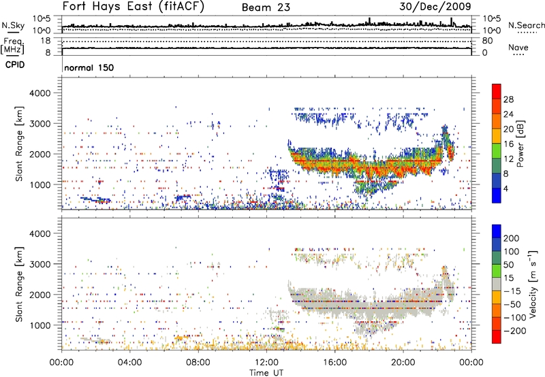Screen dimensions: 545x377
Task: Click the '100' velocity scale label
Action: 512,252
